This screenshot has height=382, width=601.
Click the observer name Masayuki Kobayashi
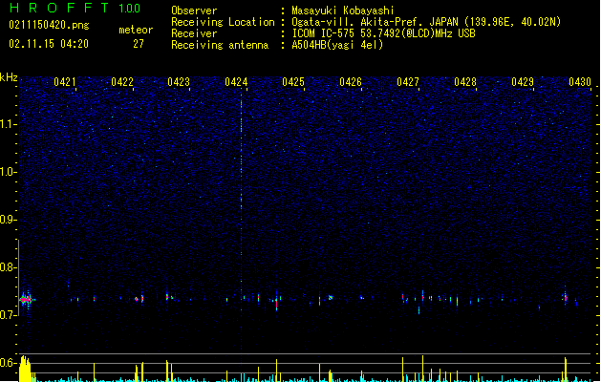(343, 11)
